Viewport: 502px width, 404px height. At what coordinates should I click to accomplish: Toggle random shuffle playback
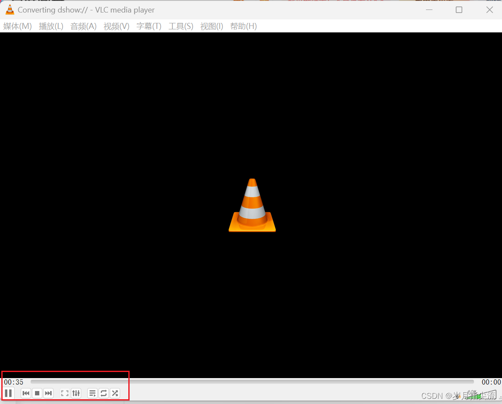click(115, 393)
